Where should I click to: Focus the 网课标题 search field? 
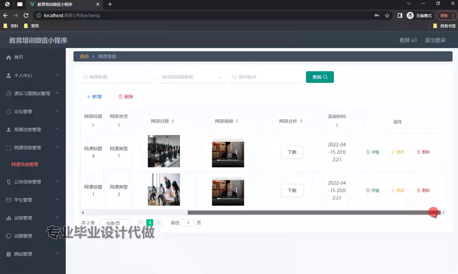(116, 77)
